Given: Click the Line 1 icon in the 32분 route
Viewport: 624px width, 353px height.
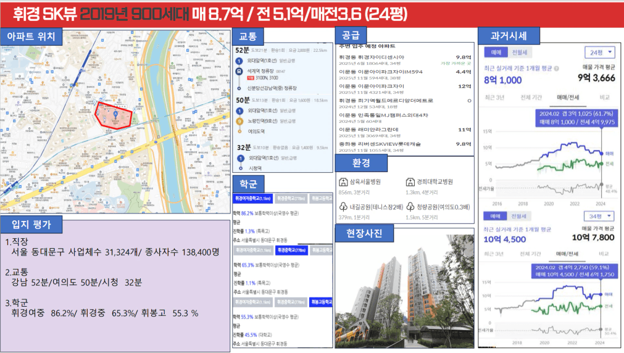Looking at the screenshot, I should pos(240,159).
